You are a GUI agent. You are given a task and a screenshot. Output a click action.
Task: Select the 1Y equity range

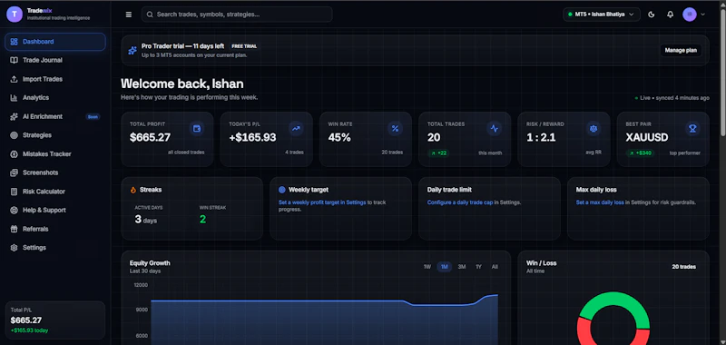(x=479, y=267)
